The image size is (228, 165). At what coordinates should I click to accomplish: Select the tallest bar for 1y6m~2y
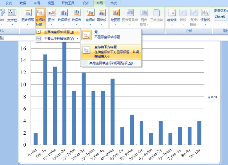[64, 94]
